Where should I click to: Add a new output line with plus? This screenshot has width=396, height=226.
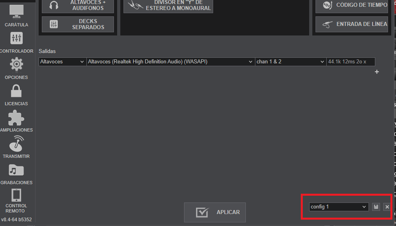[377, 72]
